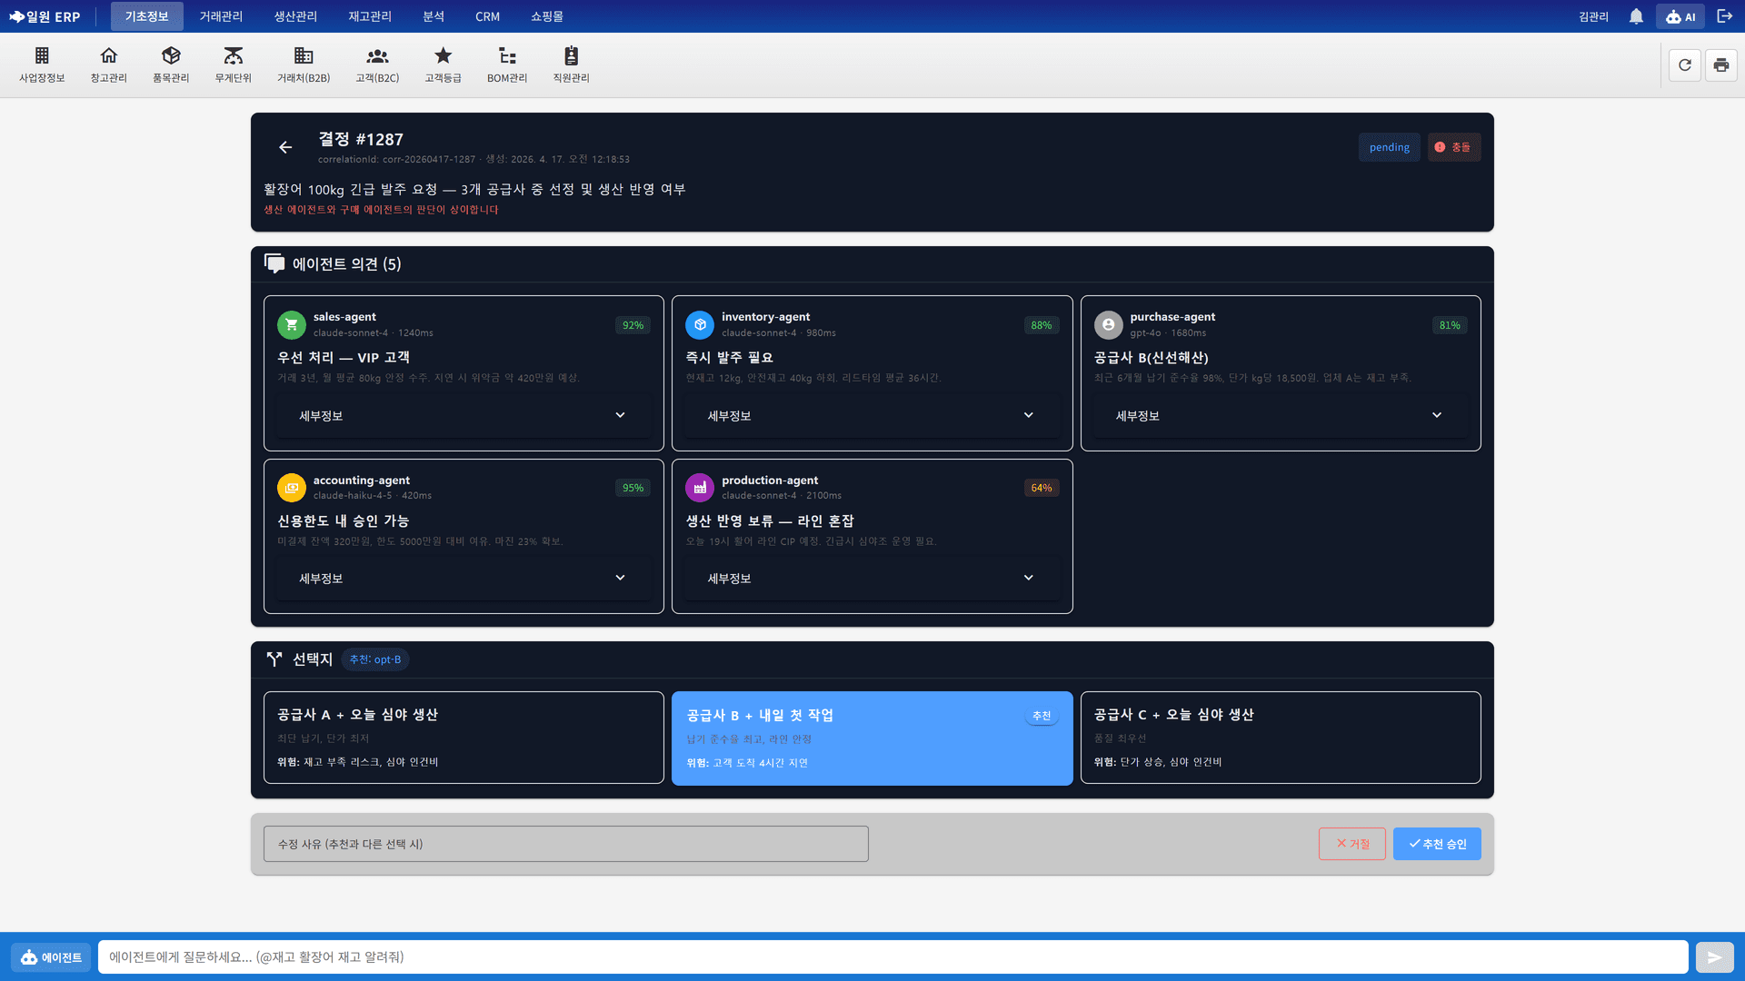The height and width of the screenshot is (981, 1745).
Task: Click the sales-agent cart avatar
Action: (x=292, y=324)
